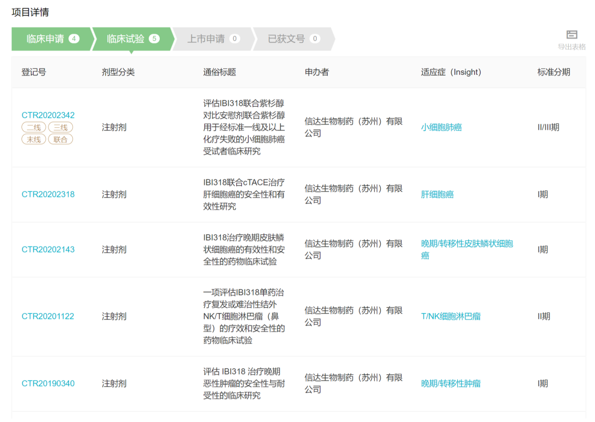Click the 项目详情 heading

[30, 12]
